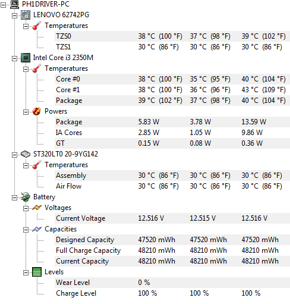Click the thermometer icon under ST320LT0 drive
290x304 pixels.
coord(37,165)
